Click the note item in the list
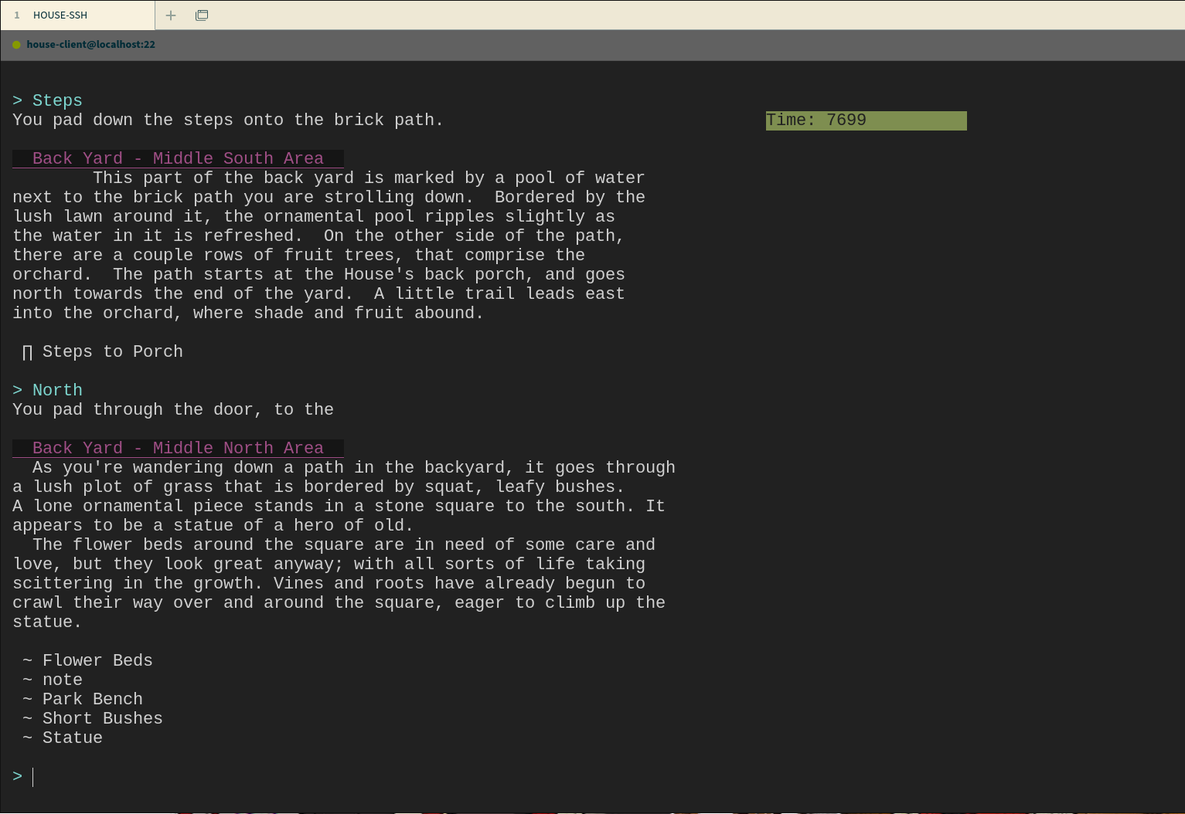Image resolution: width=1185 pixels, height=814 pixels. (62, 680)
